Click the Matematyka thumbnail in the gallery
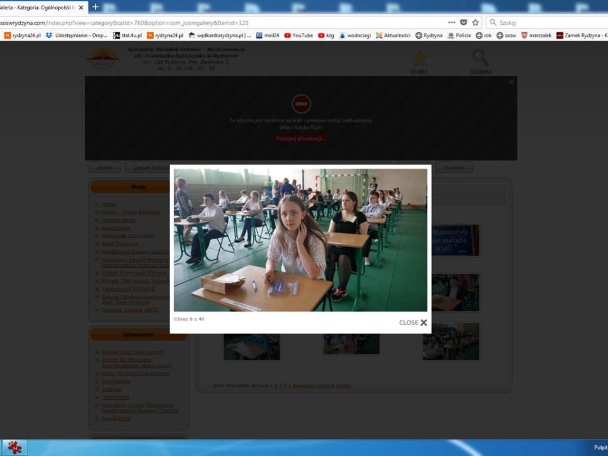608x456 pixels. coord(455,240)
